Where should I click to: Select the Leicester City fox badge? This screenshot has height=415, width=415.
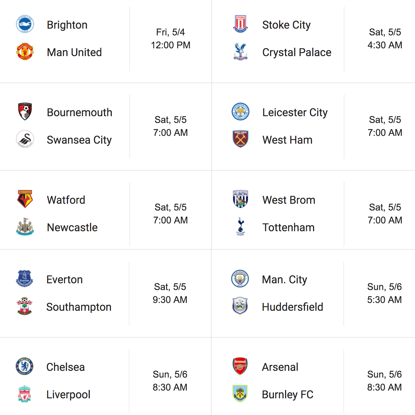click(x=240, y=112)
